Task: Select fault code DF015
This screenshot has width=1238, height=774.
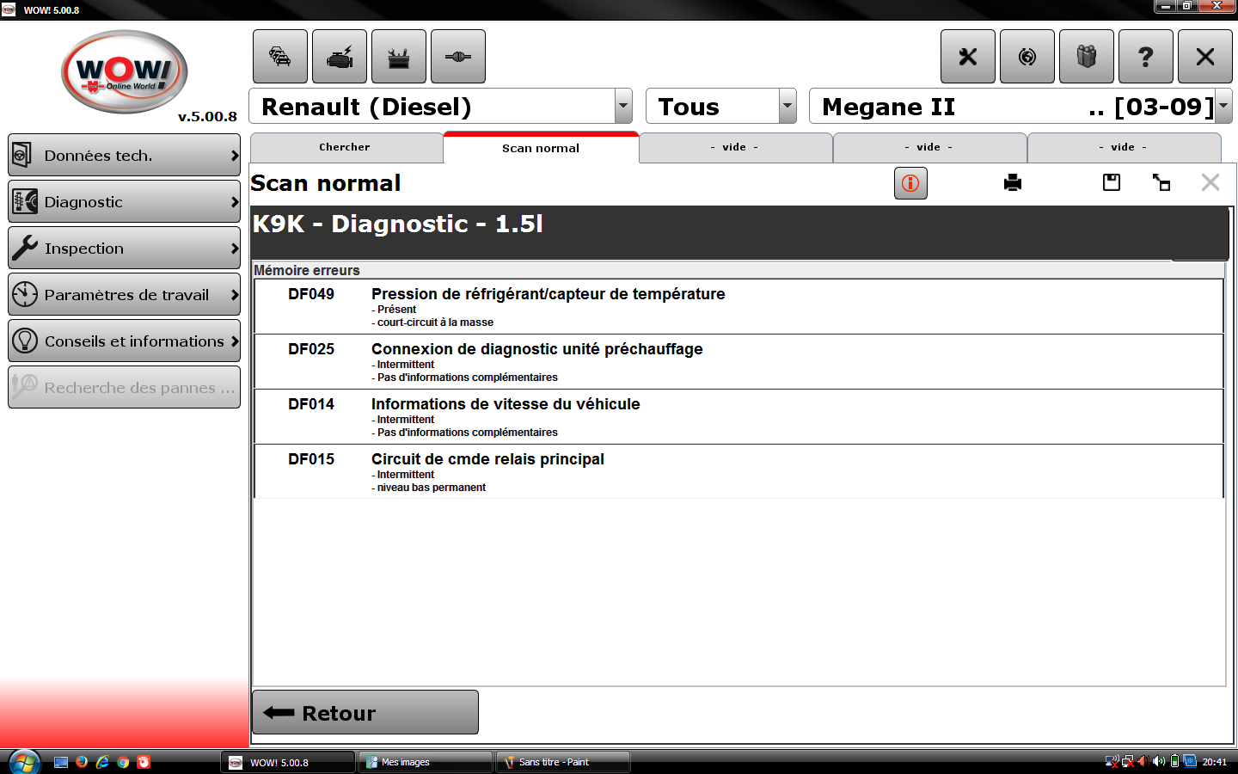Action: coord(311,459)
